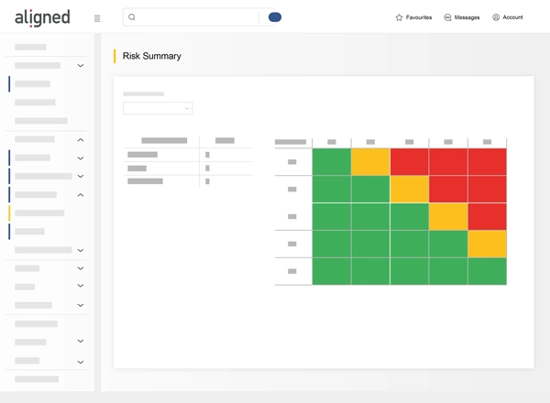Open Favourites star icon

pos(399,17)
